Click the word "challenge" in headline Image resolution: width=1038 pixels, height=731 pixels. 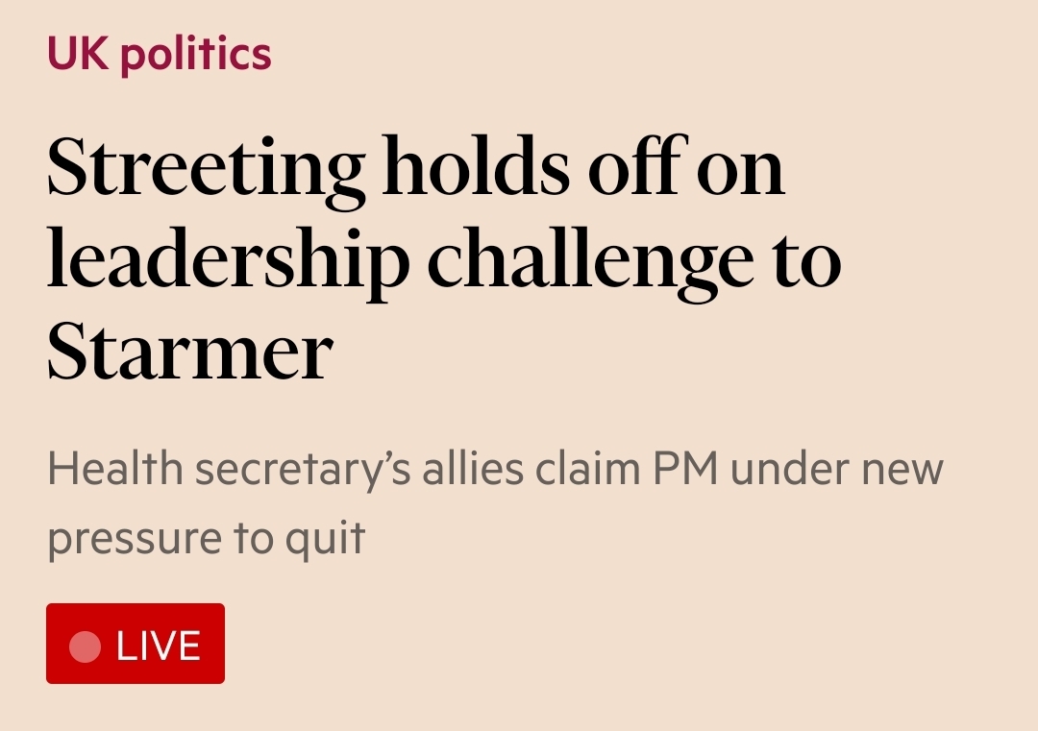point(590,262)
